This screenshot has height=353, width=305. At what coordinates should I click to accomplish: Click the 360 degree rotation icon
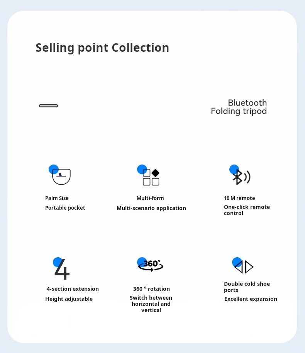(x=151, y=265)
